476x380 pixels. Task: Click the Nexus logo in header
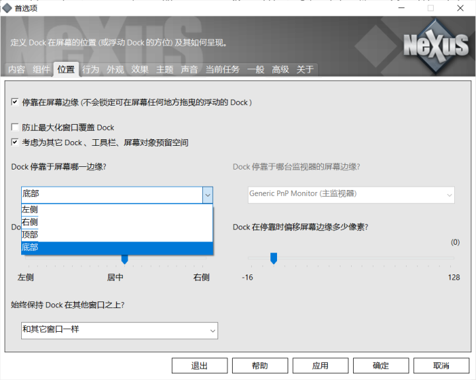pos(436,46)
